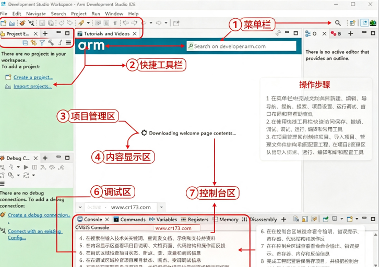
Task: Click the Import projects... link
Action: (x=32, y=87)
